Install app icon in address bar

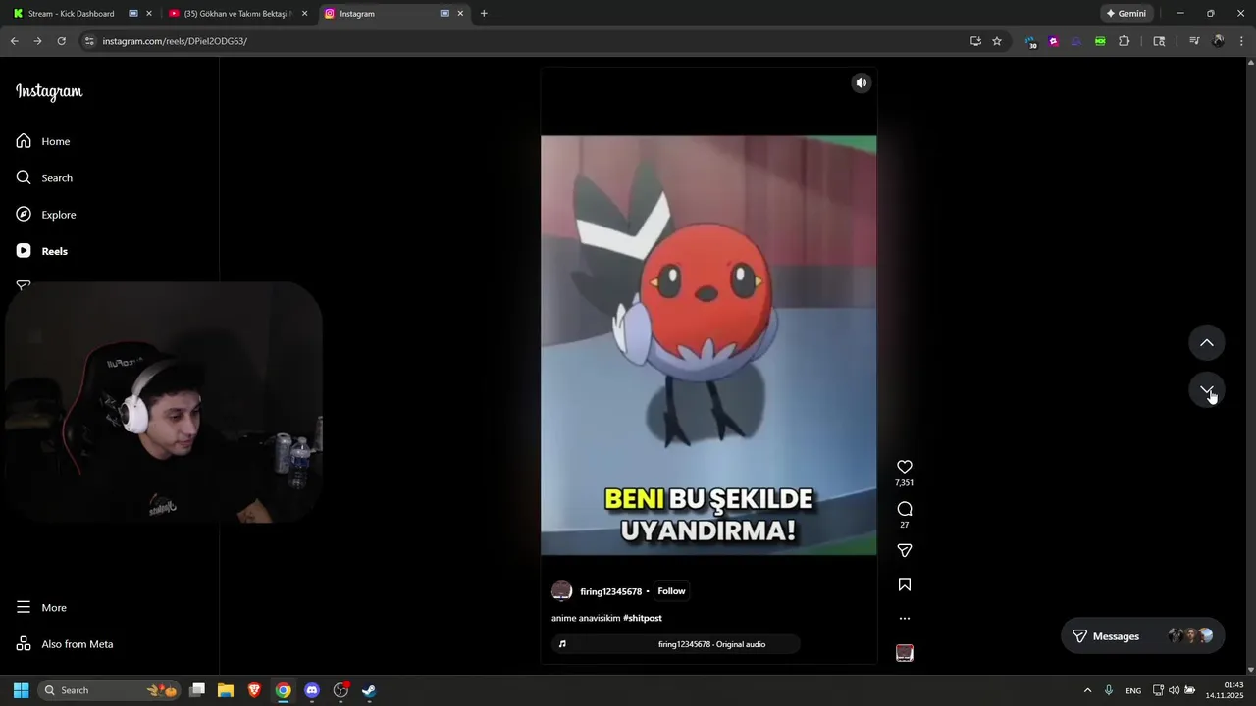coord(975,41)
